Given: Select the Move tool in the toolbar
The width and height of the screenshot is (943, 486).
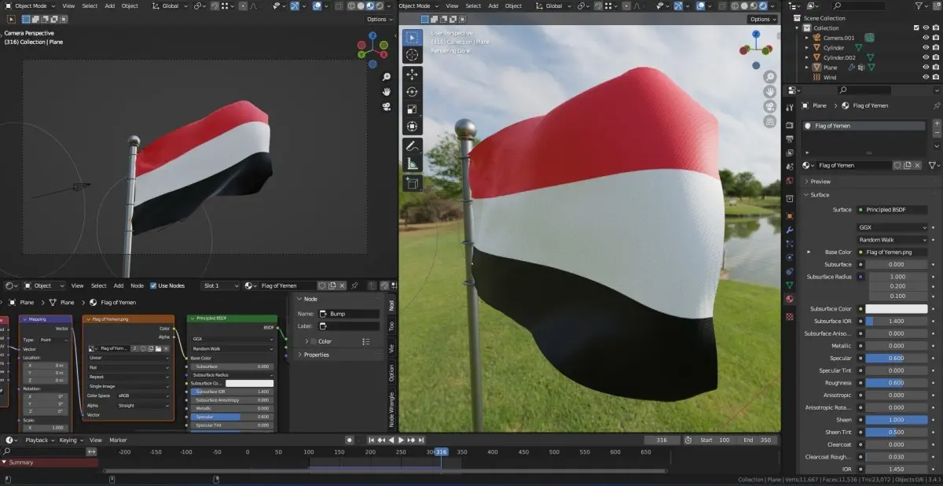Looking at the screenshot, I should click(412, 74).
